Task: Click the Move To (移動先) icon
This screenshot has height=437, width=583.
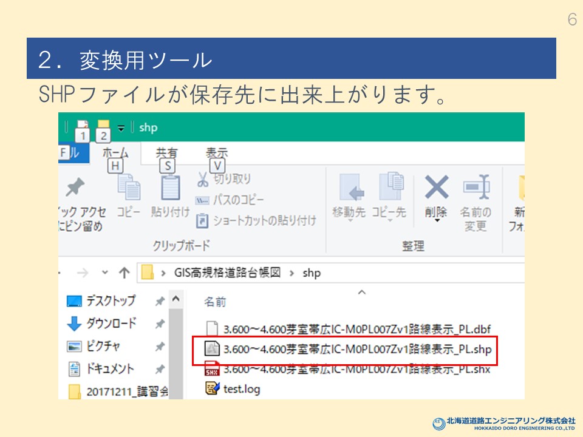Action: click(350, 188)
